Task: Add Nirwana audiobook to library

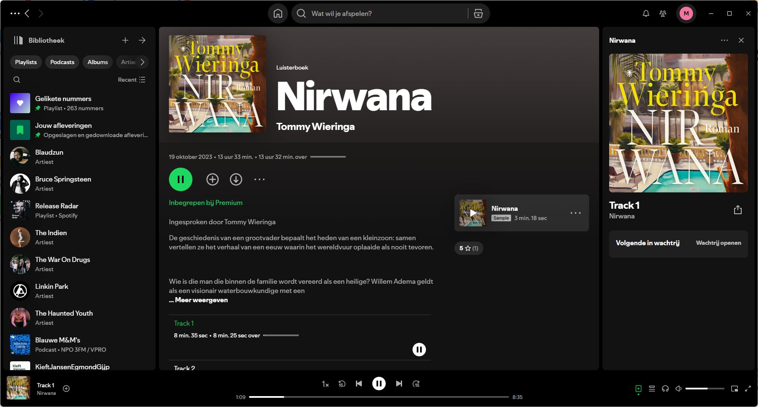Action: [x=213, y=179]
